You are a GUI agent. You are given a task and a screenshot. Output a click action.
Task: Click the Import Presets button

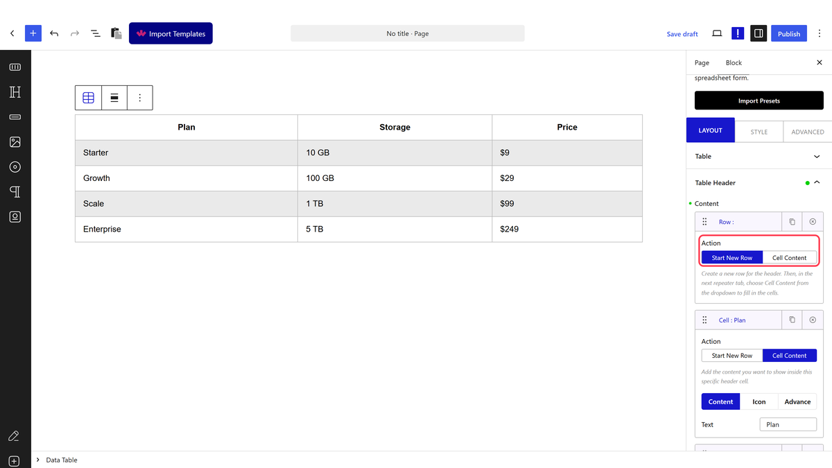tap(759, 101)
